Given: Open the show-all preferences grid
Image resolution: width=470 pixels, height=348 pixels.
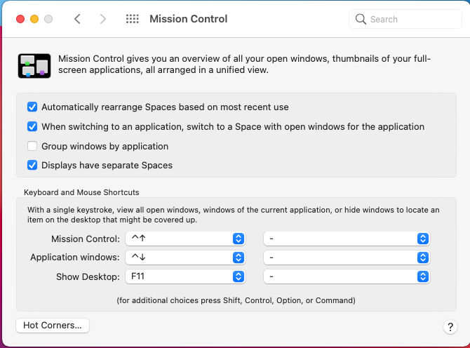Looking at the screenshot, I should coord(132,19).
